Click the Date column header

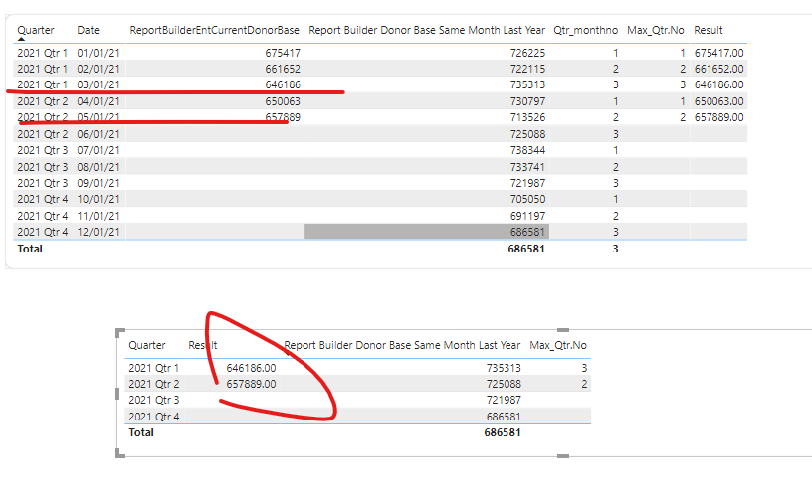[88, 30]
